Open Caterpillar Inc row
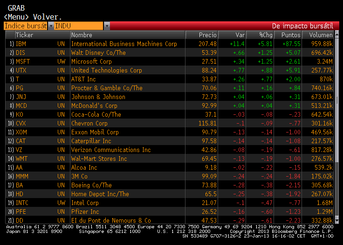This screenshot has width=343, height=245. pos(170,141)
